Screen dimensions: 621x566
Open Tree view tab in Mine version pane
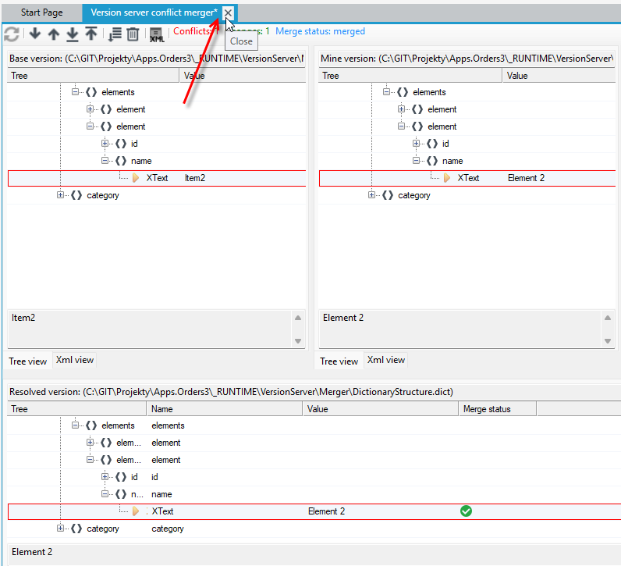pyautogui.click(x=339, y=361)
